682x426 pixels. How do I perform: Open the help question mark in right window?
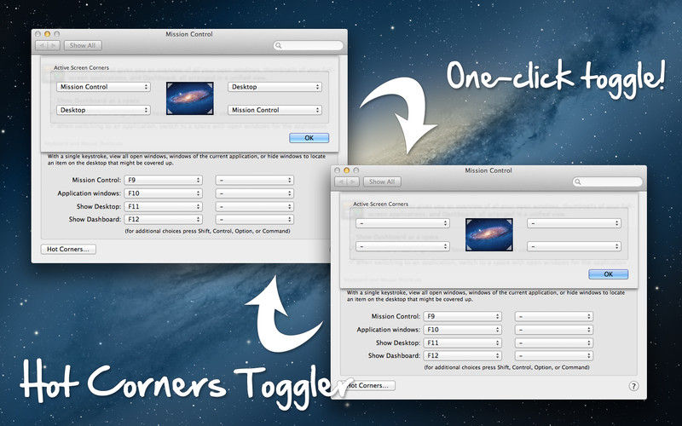(633, 386)
